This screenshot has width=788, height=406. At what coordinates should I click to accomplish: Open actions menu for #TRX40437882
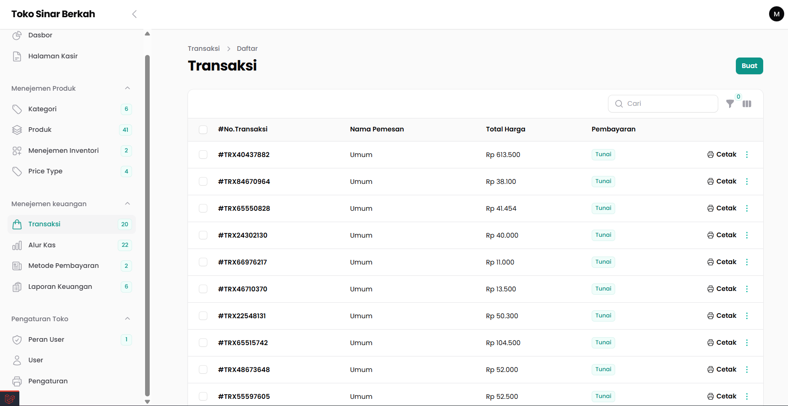pos(747,155)
